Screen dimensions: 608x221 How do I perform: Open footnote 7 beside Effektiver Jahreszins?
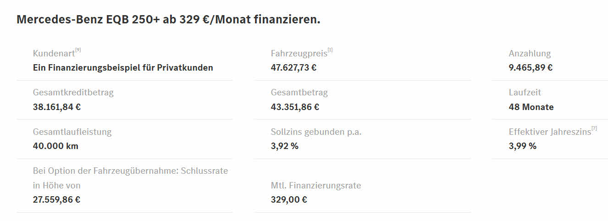(x=594, y=128)
